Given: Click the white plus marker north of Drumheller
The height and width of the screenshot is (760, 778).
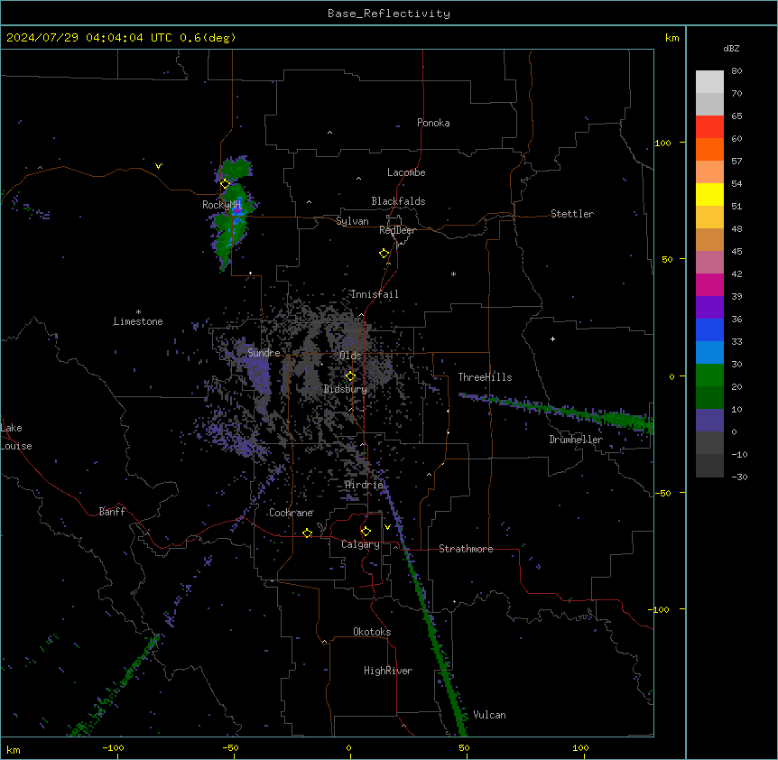Looking at the screenshot, I should pyautogui.click(x=552, y=338).
